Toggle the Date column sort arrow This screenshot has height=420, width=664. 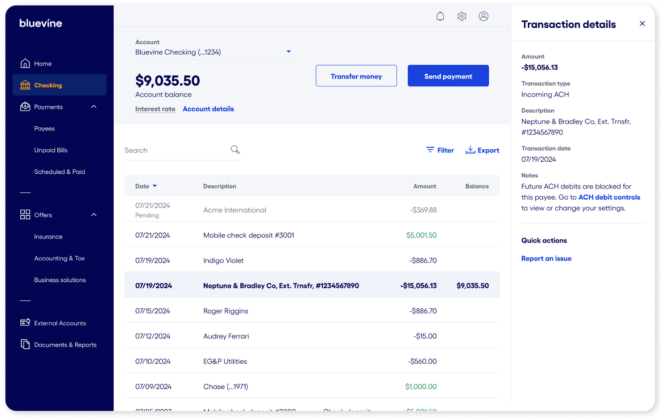point(155,186)
